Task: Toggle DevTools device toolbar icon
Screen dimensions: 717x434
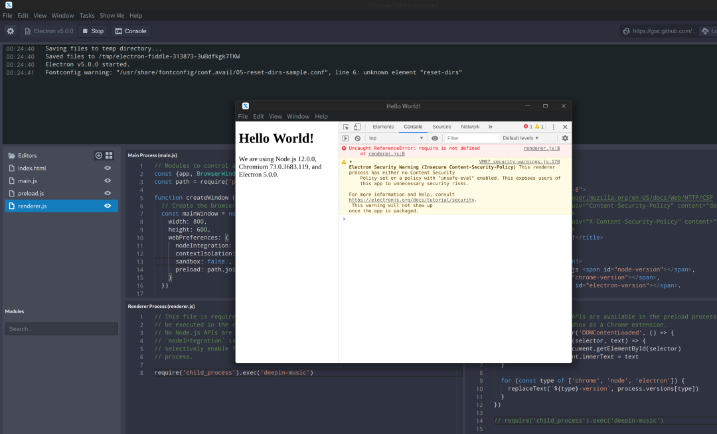Action: click(x=357, y=127)
